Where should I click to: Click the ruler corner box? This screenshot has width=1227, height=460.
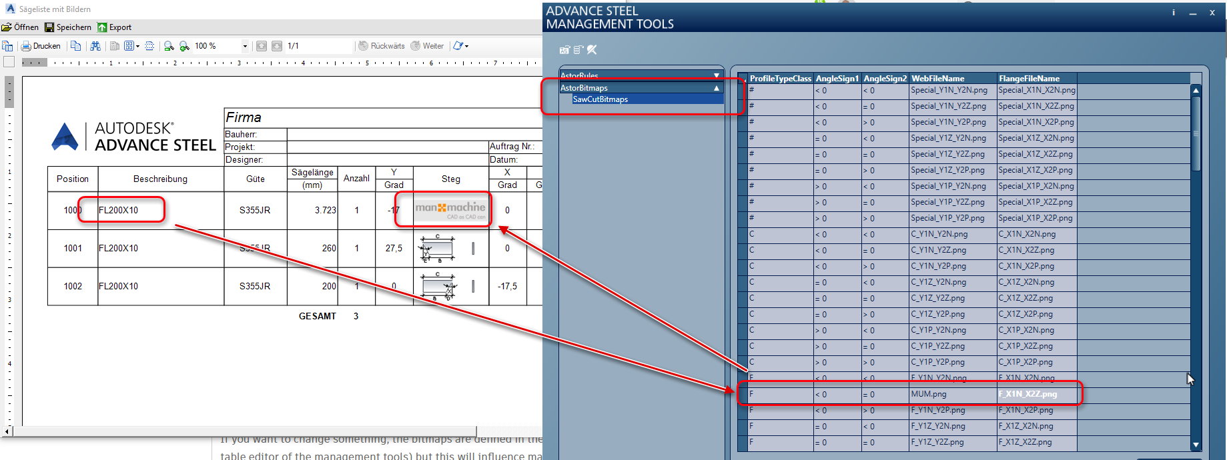[x=9, y=62]
